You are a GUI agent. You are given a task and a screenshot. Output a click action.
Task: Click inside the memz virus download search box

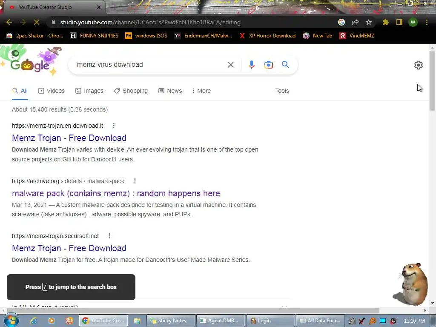point(150,65)
